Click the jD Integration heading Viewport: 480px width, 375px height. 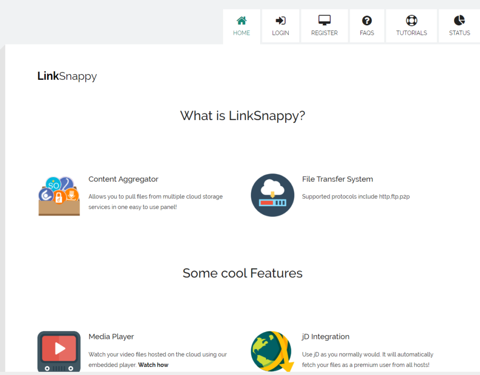coord(326,337)
